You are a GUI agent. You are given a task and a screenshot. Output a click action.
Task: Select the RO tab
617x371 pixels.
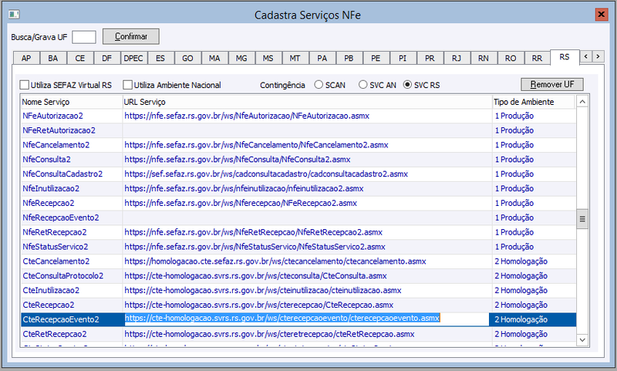[x=511, y=58]
